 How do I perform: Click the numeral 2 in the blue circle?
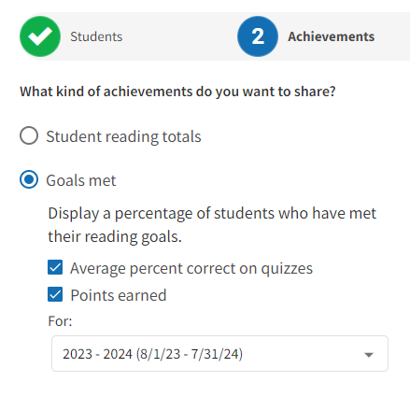click(x=258, y=36)
